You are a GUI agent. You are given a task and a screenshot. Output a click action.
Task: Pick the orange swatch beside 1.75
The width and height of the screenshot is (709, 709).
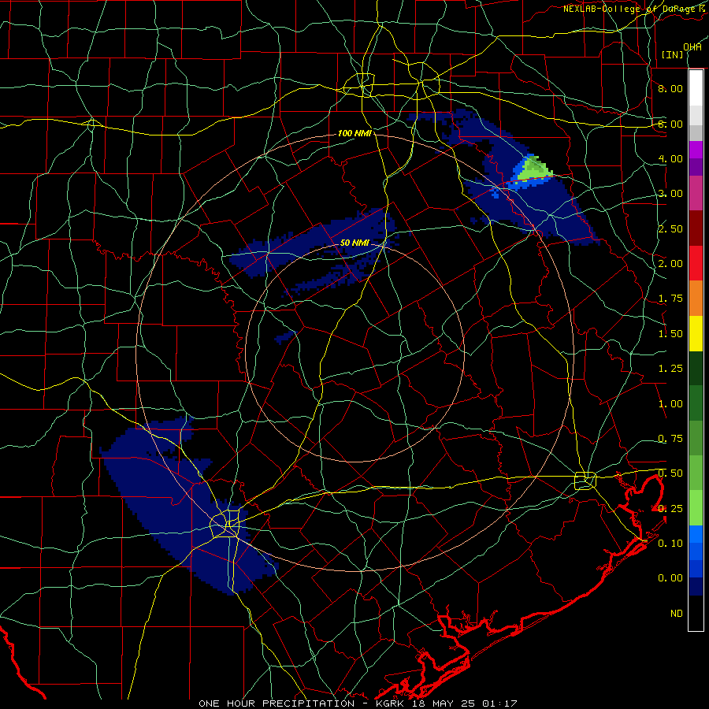tap(696, 298)
